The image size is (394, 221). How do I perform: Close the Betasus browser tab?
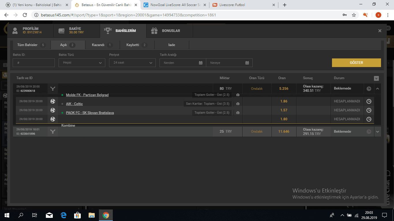pyautogui.click(x=136, y=5)
